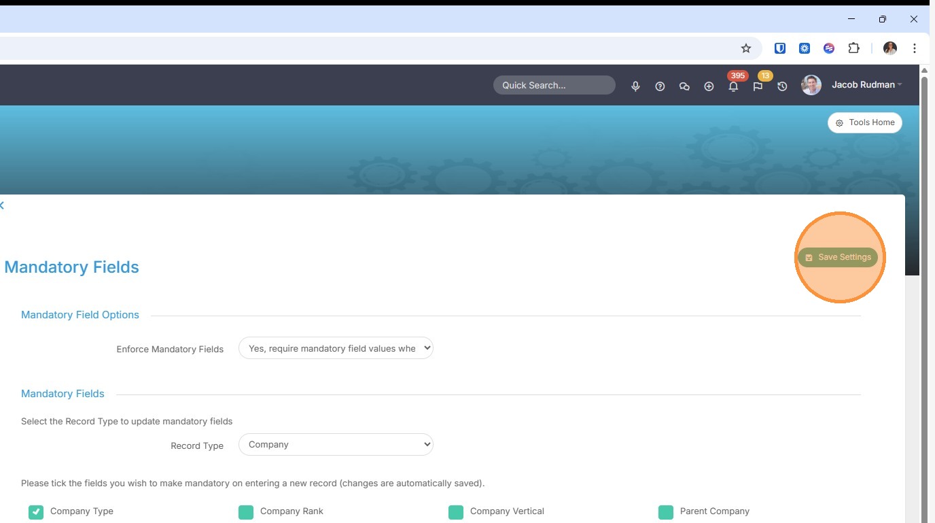This screenshot has width=935, height=523.
Task: Restore down the browser window
Action: click(x=883, y=19)
